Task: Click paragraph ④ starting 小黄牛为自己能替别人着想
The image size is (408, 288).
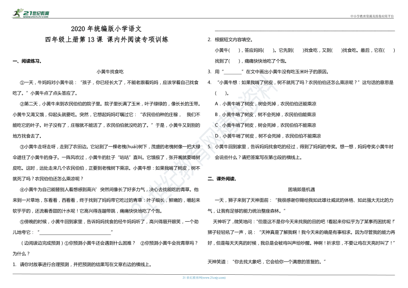Action: pyautogui.click(x=106, y=200)
